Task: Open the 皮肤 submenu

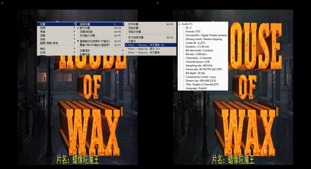Action: [x=57, y=39]
